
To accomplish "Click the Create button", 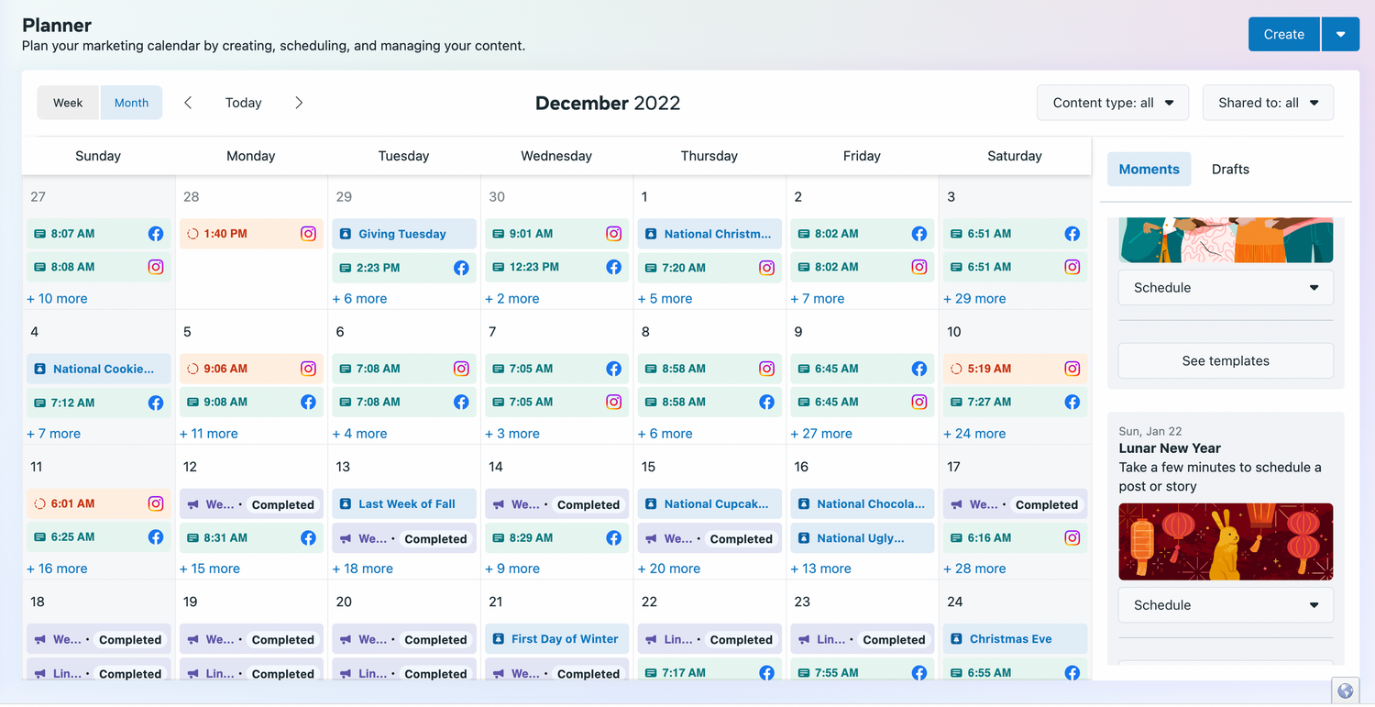I will tap(1283, 34).
